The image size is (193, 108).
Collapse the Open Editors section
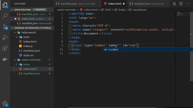(12, 10)
